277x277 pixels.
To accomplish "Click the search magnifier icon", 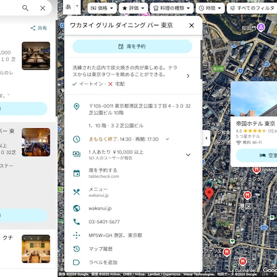I will [x=25, y=8].
